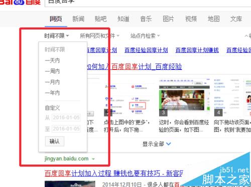Click the 2014年12月10日 result snippet
This screenshot has height=187, width=251.
(141, 184)
